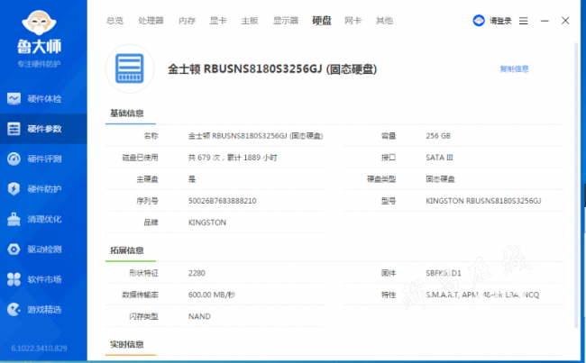
Task: Click the vertical scrollbar on right
Action: click(576, 186)
